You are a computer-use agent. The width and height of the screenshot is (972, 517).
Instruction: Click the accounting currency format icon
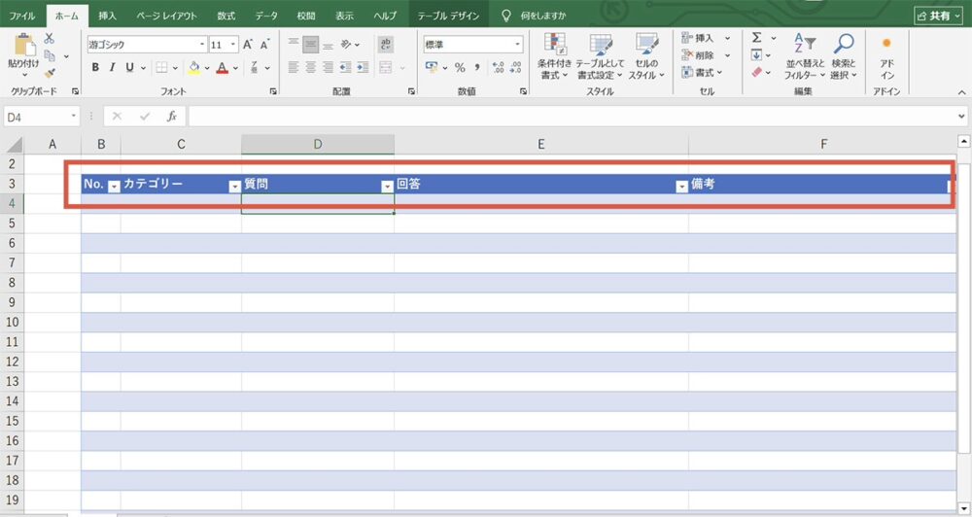(432, 68)
